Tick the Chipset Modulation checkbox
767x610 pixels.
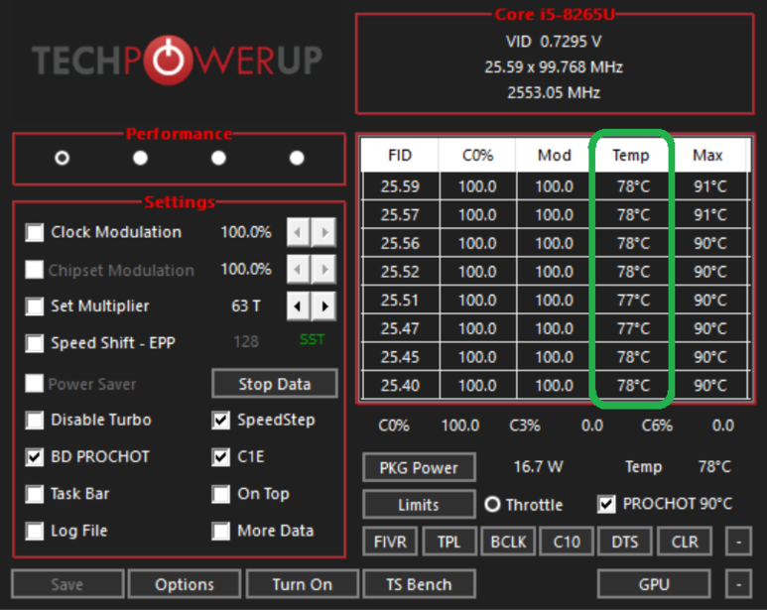(x=35, y=270)
